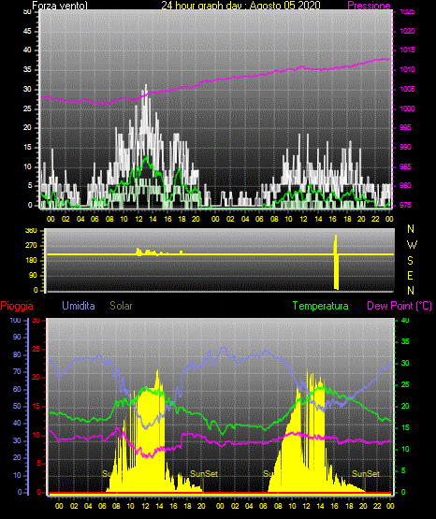This screenshot has width=436, height=519.
Task: Click the 'Forza vento)' chart title
Action: pyautogui.click(x=60, y=6)
